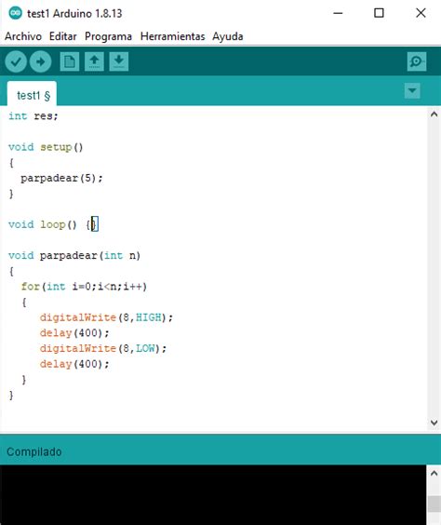Click the editor scrollbar down arrow
Image resolution: width=441 pixels, height=525 pixels.
[434, 423]
